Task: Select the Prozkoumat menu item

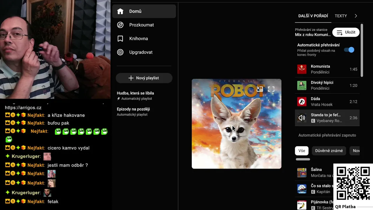Action: pyautogui.click(x=144, y=25)
